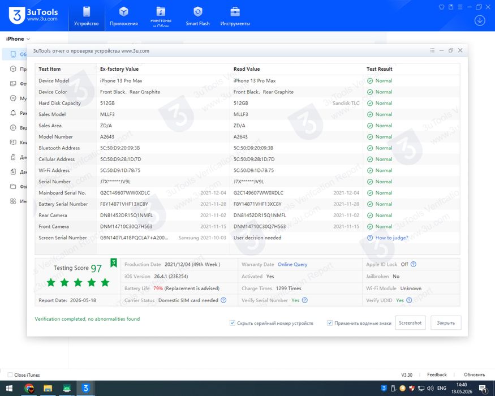The width and height of the screenshot is (495, 396).
Task: Click the Test Result column header
Action: 379,69
